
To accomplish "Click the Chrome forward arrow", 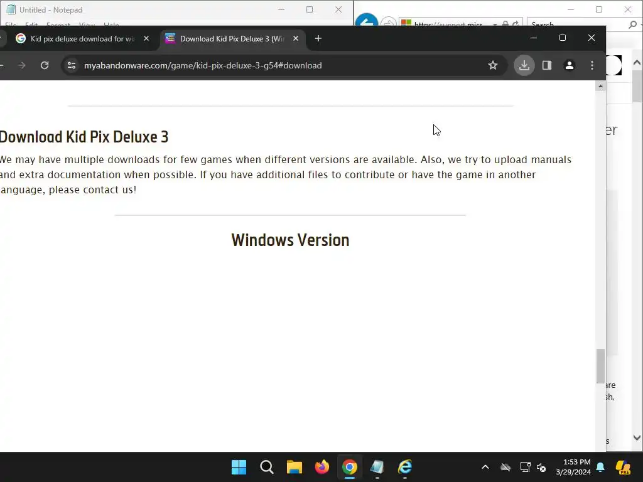I will click(x=22, y=65).
